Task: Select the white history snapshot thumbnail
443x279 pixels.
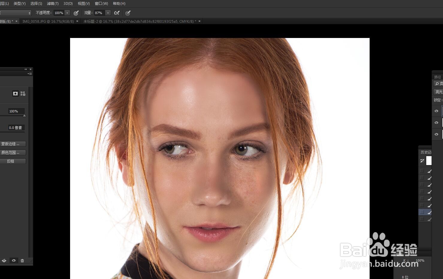Action: click(x=429, y=161)
